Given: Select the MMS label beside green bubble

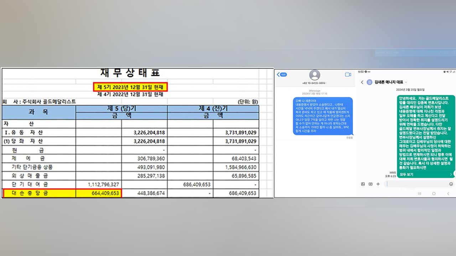Looking at the screenshot, I should [392, 172].
